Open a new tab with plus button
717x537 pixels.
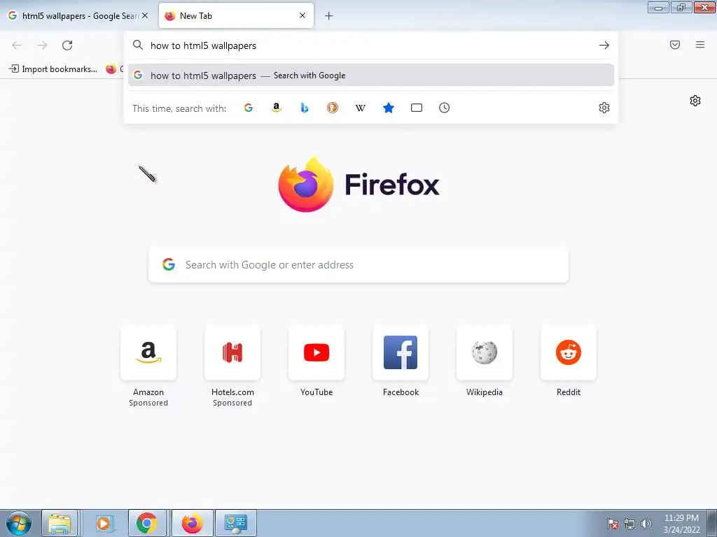[x=329, y=16]
